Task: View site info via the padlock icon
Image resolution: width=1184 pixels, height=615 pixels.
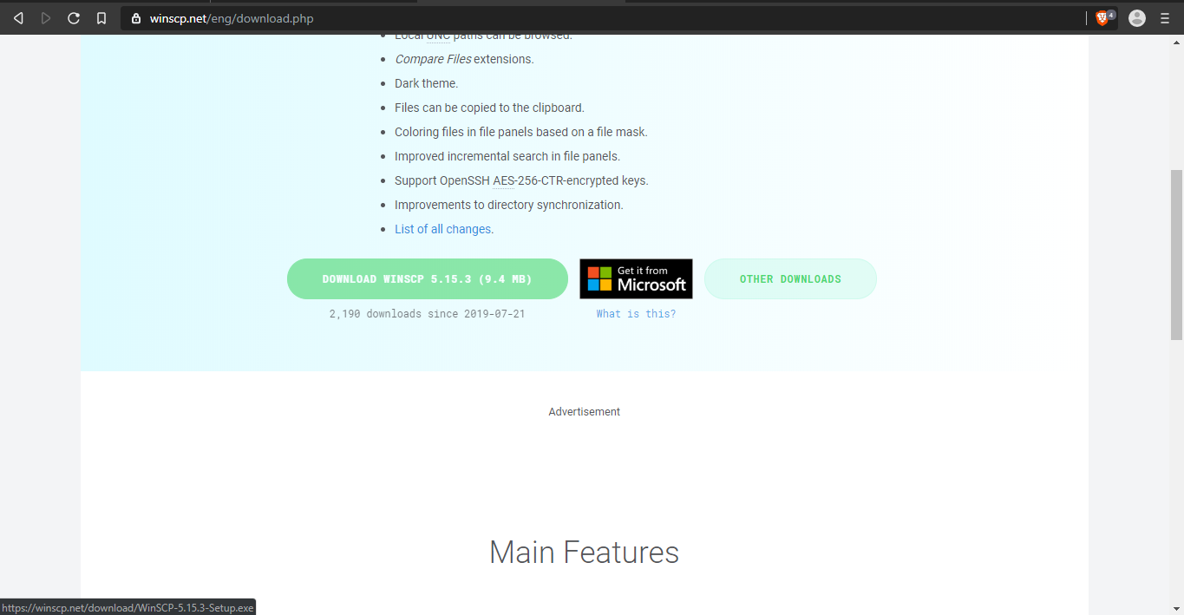Action: pos(135,18)
